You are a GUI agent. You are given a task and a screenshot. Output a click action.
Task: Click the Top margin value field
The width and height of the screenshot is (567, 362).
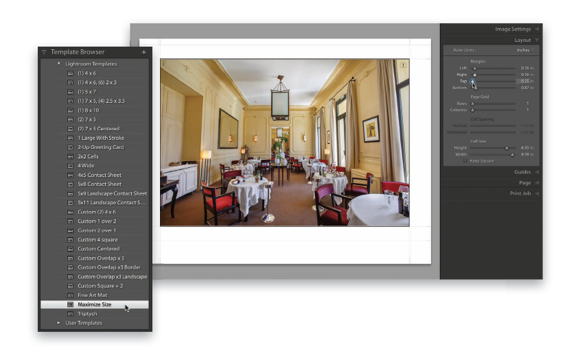tap(525, 81)
